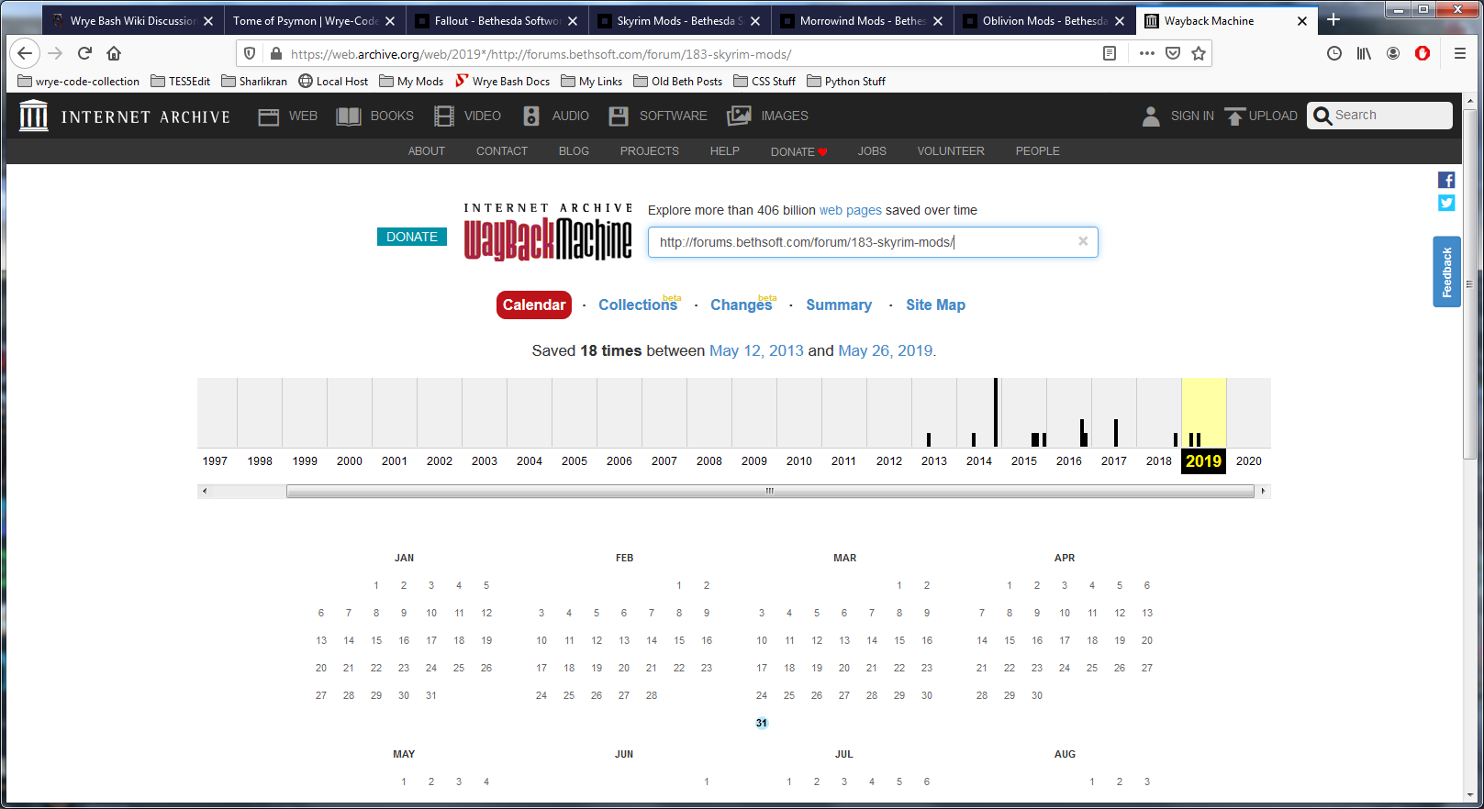Open the Local Host bookmark
Image resolution: width=1484 pixels, height=809 pixels.
click(x=333, y=82)
